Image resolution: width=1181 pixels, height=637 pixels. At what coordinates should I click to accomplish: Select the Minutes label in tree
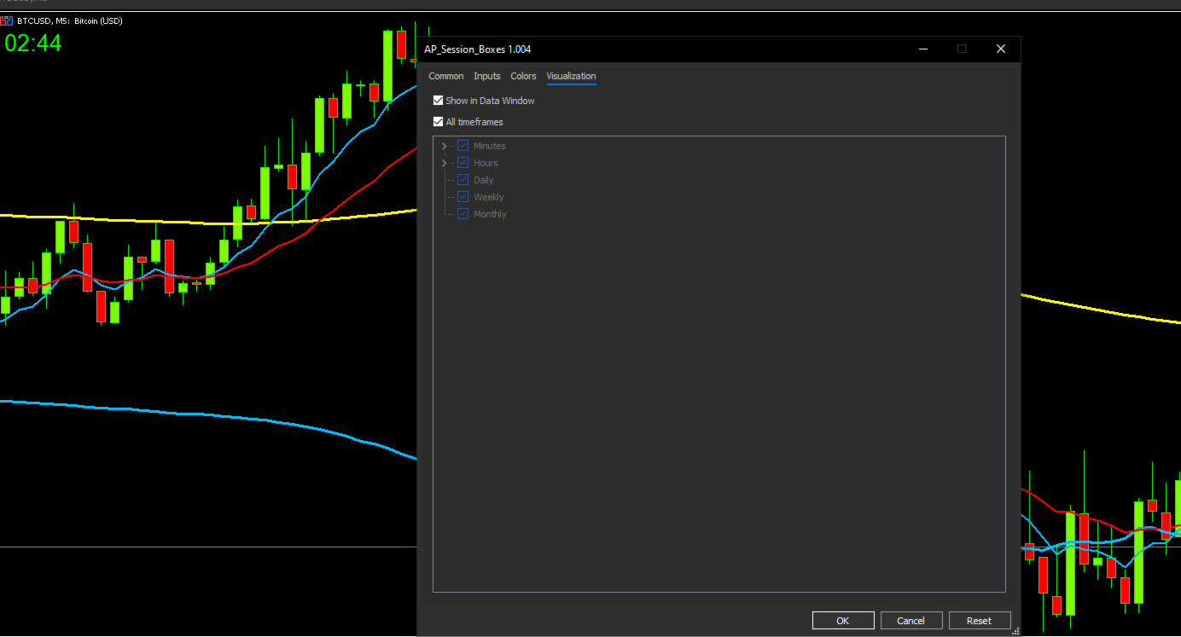tap(490, 146)
